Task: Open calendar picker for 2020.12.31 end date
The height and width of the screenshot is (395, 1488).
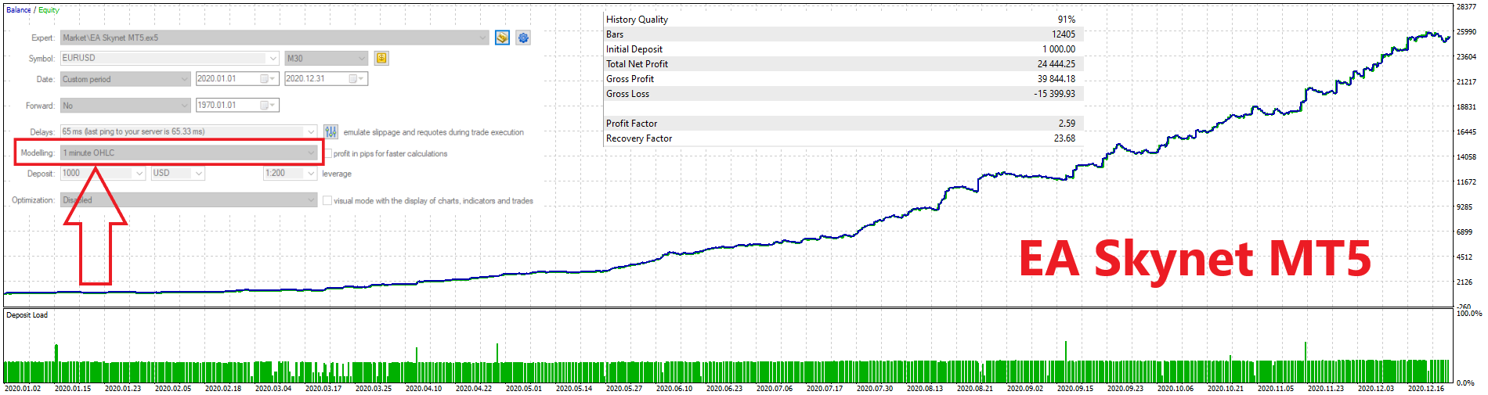Action: (x=356, y=79)
